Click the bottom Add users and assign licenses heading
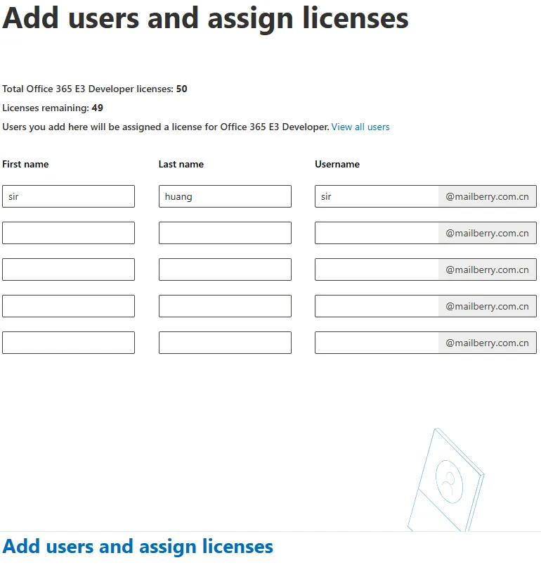This screenshot has height=565, width=541. [x=138, y=546]
